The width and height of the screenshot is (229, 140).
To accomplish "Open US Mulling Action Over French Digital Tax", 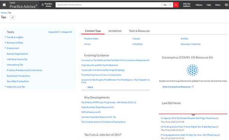I will click(189, 127).
